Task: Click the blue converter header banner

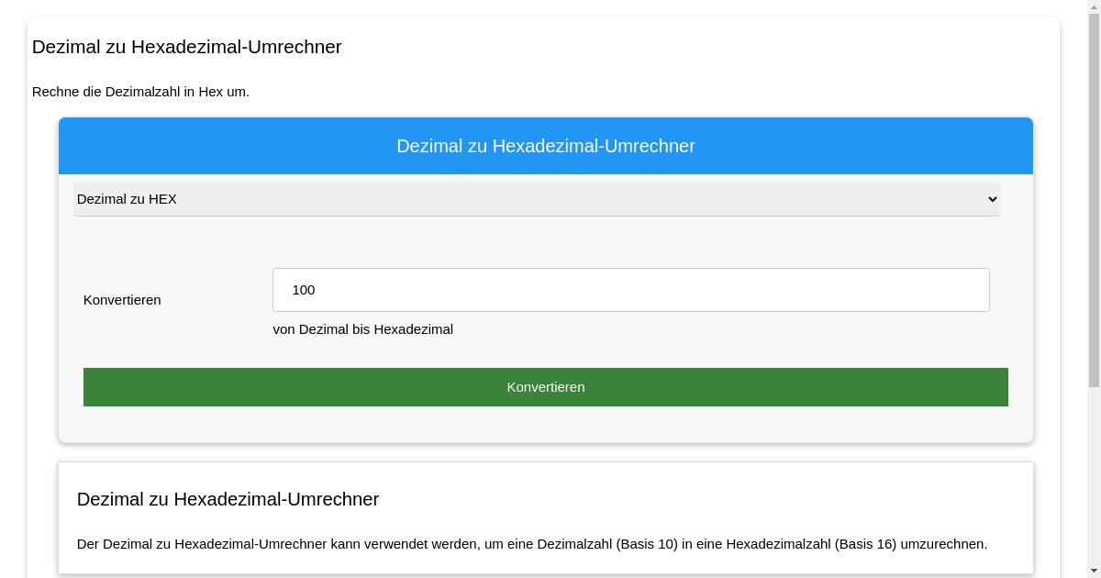Action: [x=546, y=146]
